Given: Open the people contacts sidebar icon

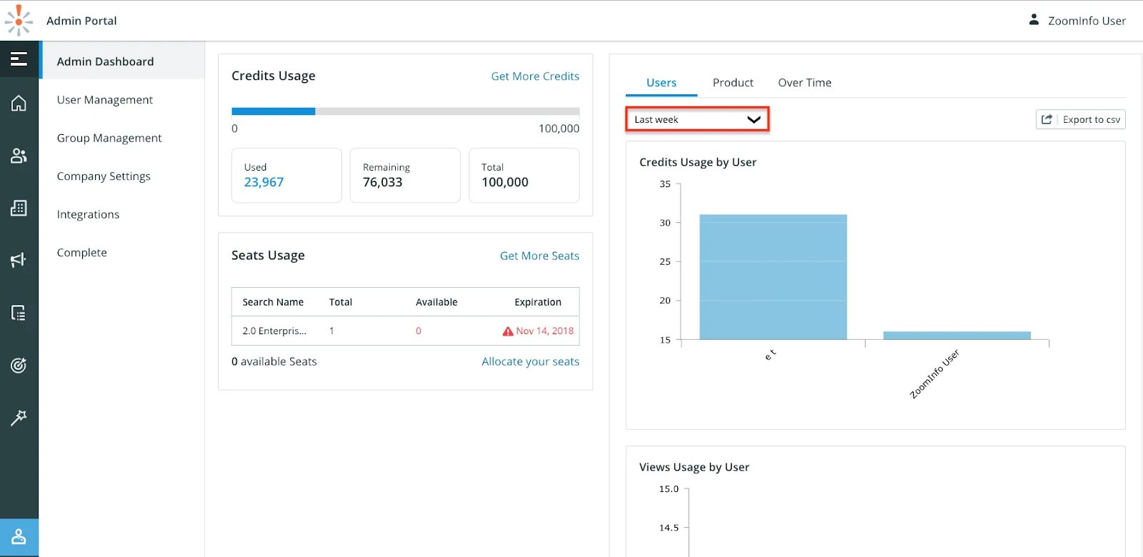Looking at the screenshot, I should point(19,156).
